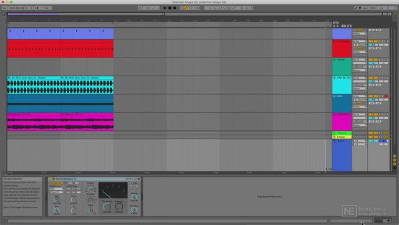Arm the red track for recording

[387, 41]
